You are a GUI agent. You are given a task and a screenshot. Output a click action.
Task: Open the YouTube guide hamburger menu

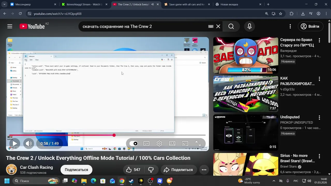pos(10,26)
